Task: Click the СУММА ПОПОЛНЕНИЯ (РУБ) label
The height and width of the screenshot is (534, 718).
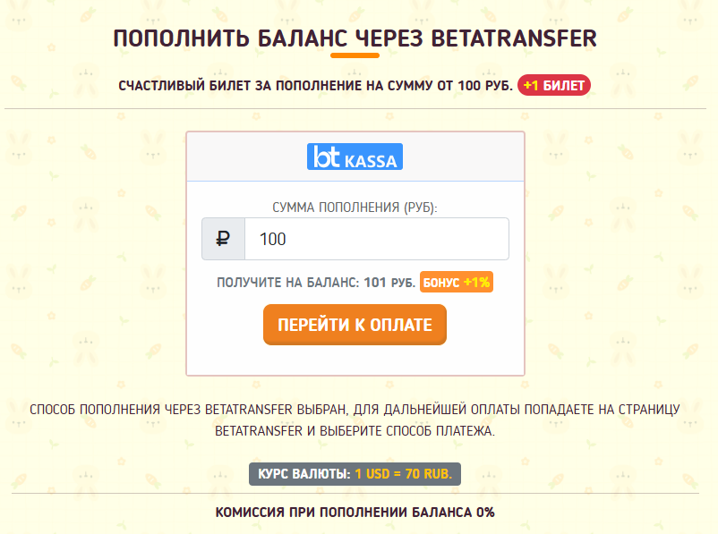Action: [355, 208]
